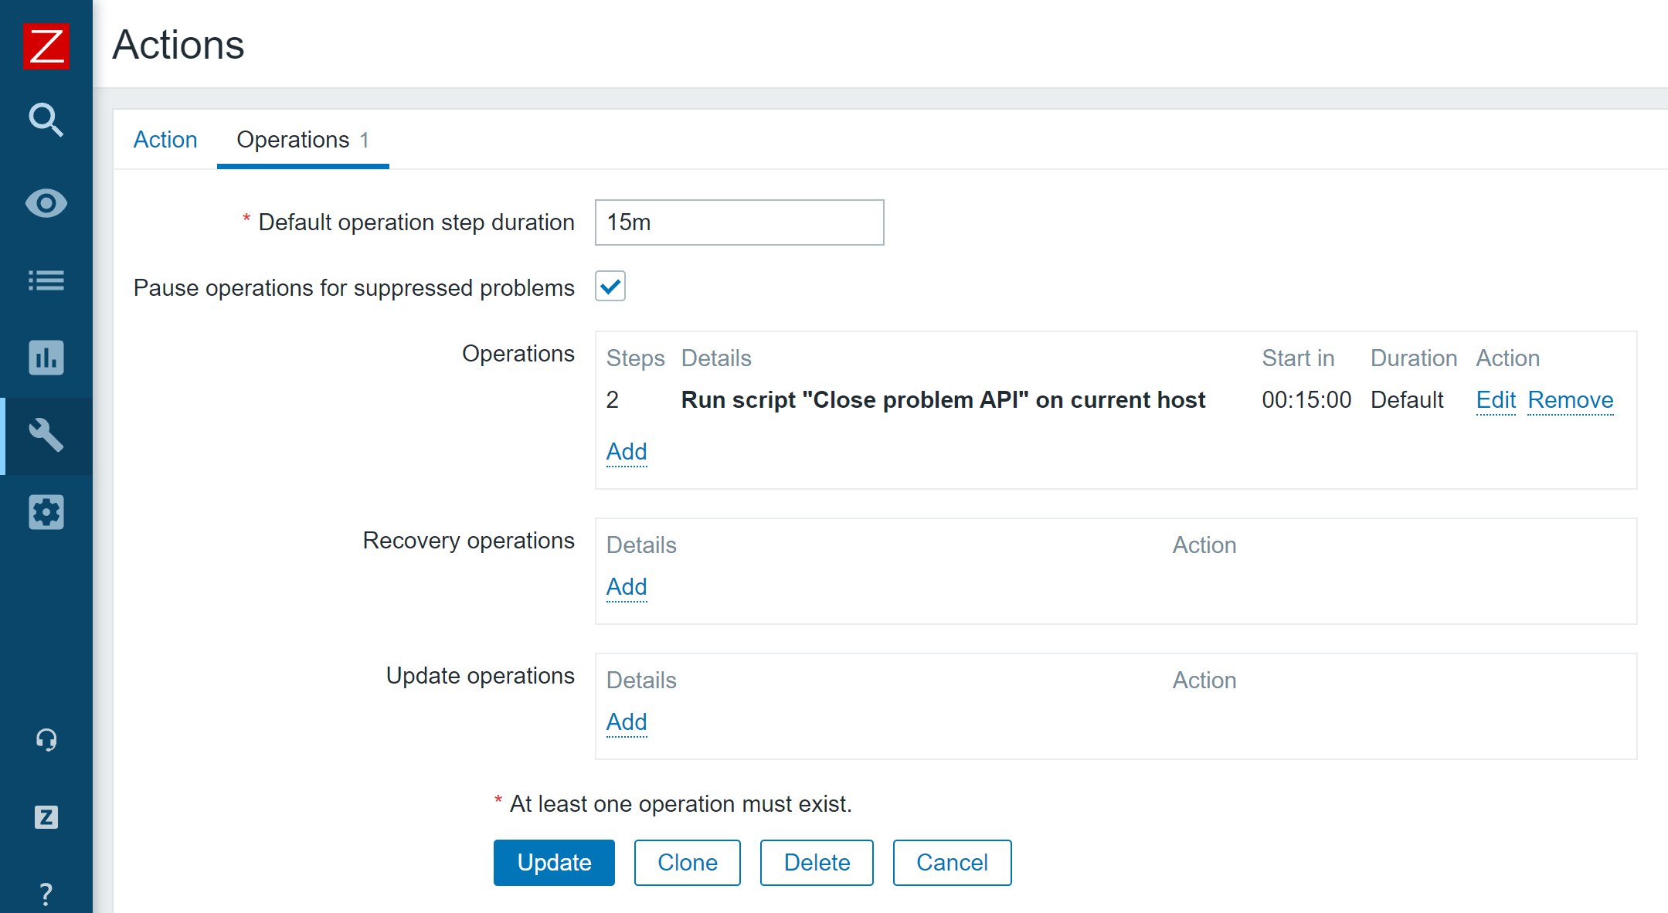Remove the Run script operation
The image size is (1668, 913).
pyautogui.click(x=1570, y=400)
